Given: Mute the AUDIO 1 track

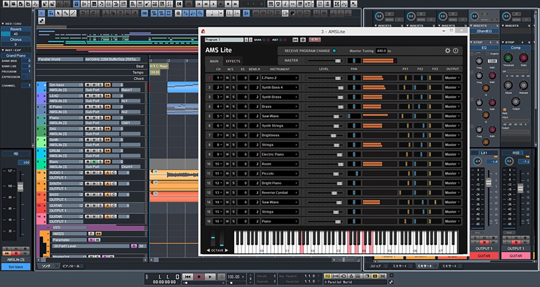Looking at the screenshot, I should [x=94, y=172].
